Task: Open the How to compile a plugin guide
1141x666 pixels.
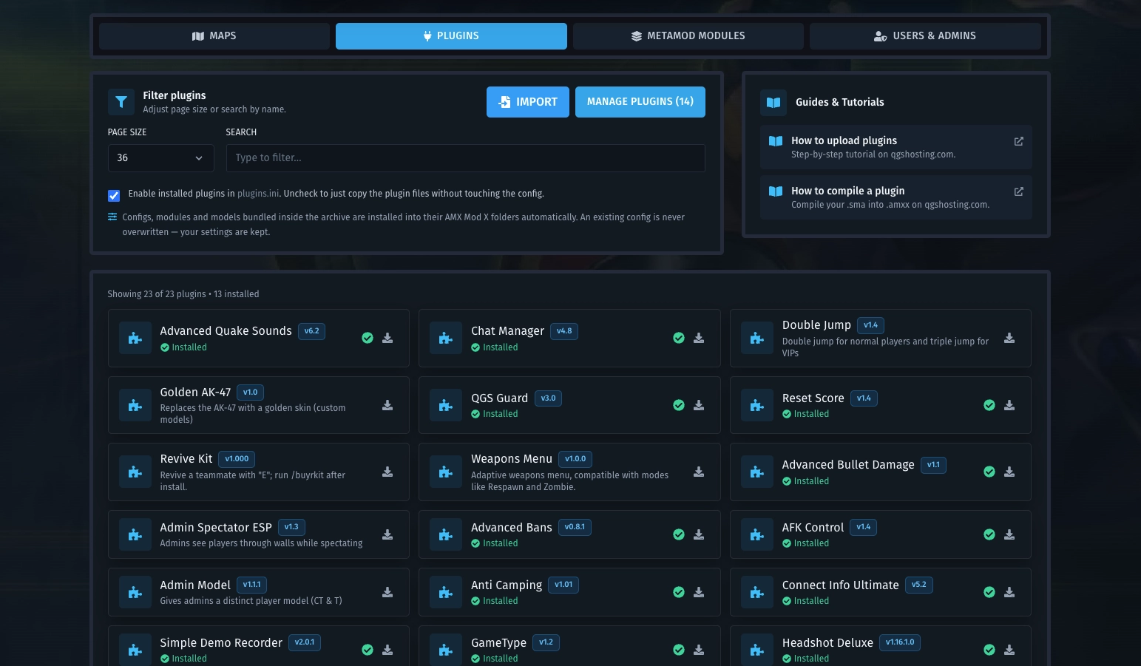Action: click(x=896, y=197)
